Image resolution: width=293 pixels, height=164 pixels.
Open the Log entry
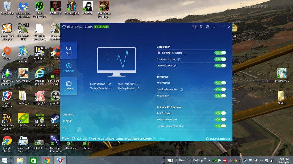click(x=64, y=128)
